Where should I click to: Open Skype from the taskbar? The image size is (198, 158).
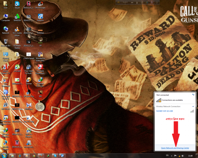coord(55,156)
